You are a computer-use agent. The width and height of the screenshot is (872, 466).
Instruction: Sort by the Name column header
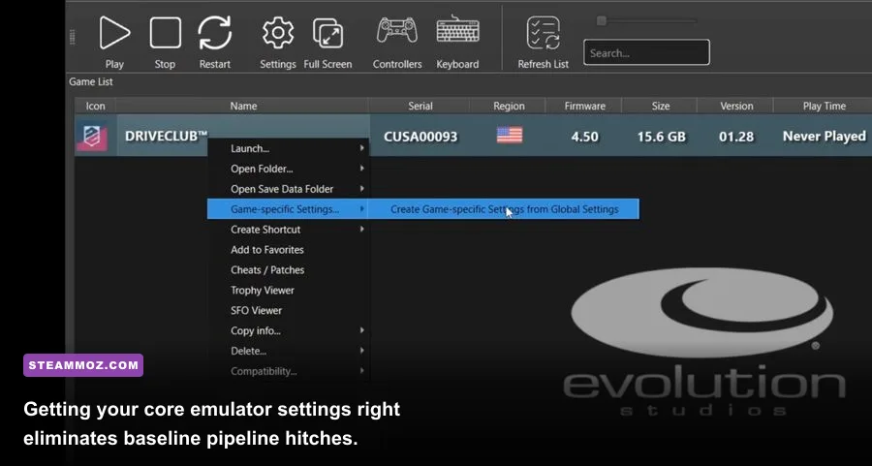point(243,106)
